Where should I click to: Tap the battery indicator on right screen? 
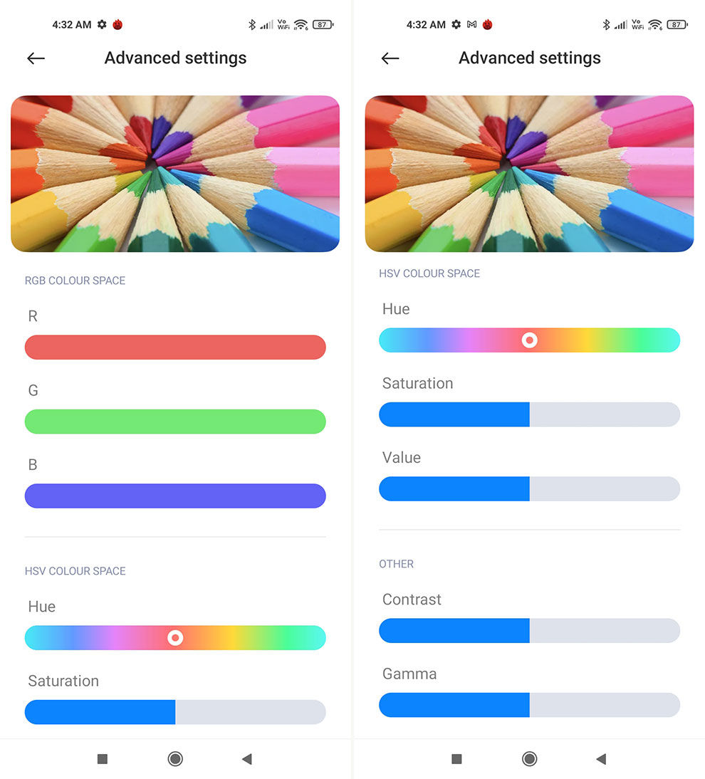click(x=677, y=24)
